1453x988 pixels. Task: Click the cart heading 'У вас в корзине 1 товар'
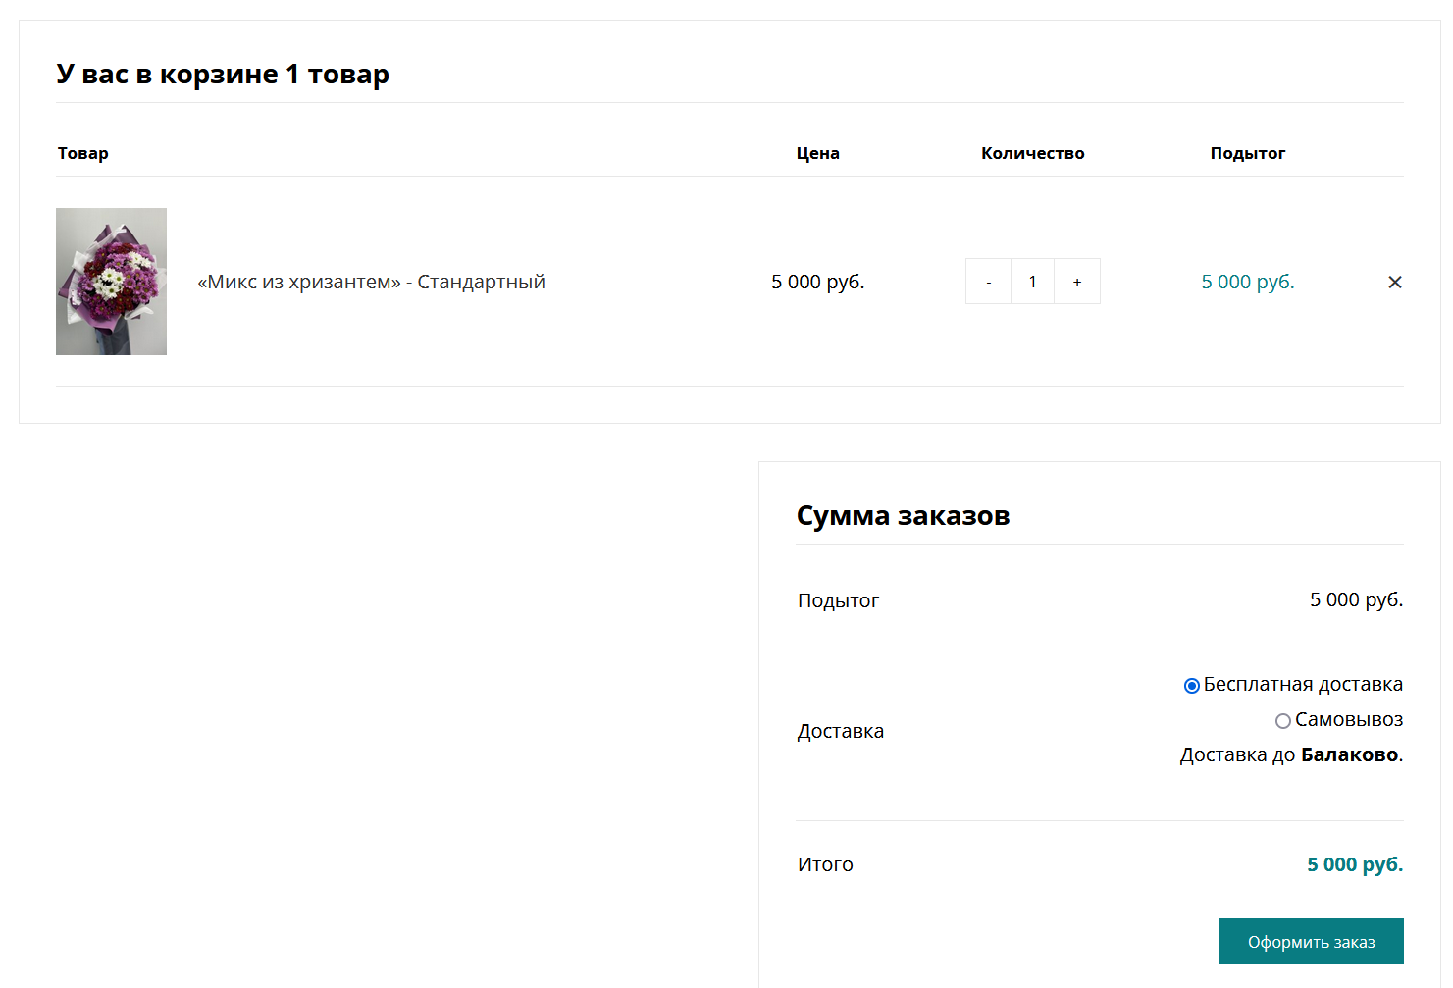[223, 75]
